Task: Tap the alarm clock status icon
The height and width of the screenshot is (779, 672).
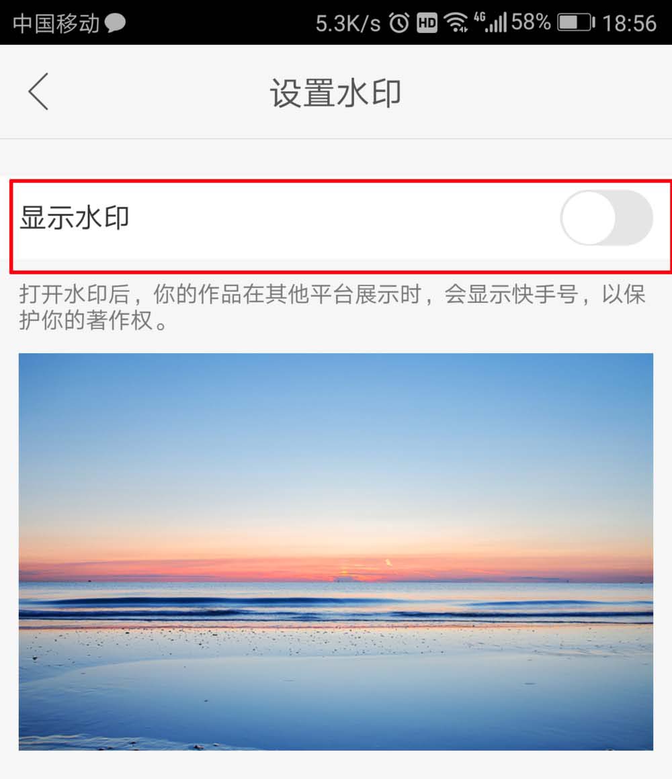Action: click(x=399, y=22)
